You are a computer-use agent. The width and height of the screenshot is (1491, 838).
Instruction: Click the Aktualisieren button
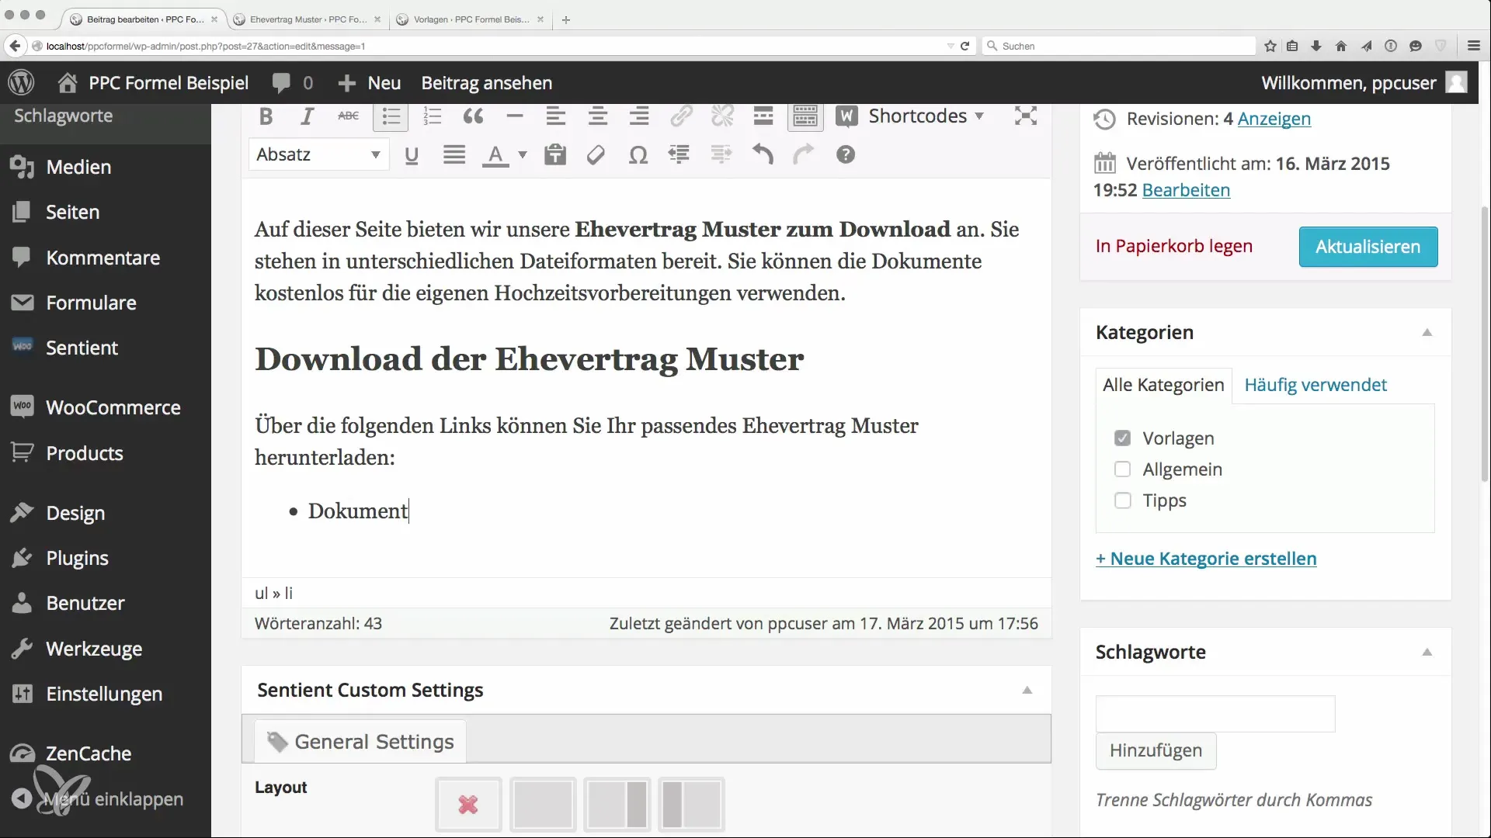coord(1368,247)
